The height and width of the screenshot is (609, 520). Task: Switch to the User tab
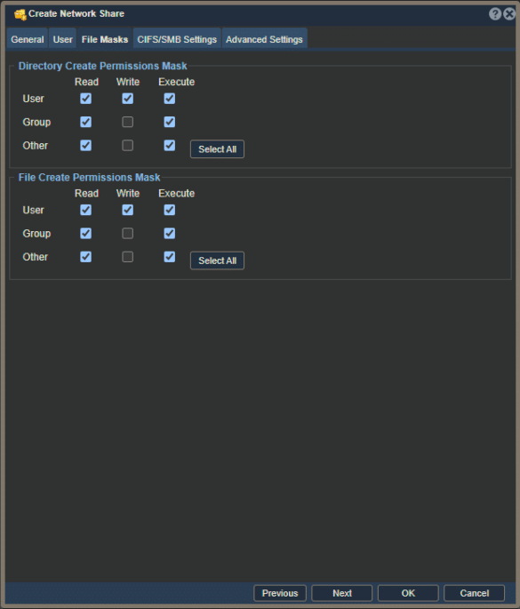click(62, 39)
